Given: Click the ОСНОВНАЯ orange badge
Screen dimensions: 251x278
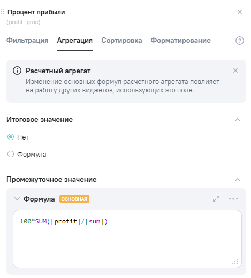Looking at the screenshot, I should [x=74, y=199].
